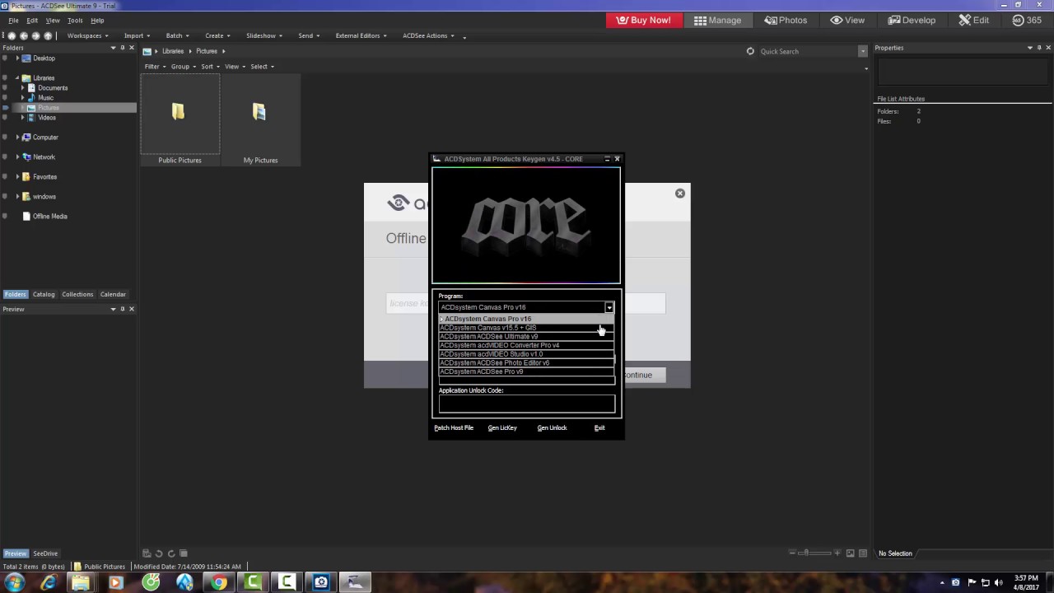1054x593 pixels.
Task: Toggle Easy-Select indicator beside Libraries folder
Action: [5, 78]
